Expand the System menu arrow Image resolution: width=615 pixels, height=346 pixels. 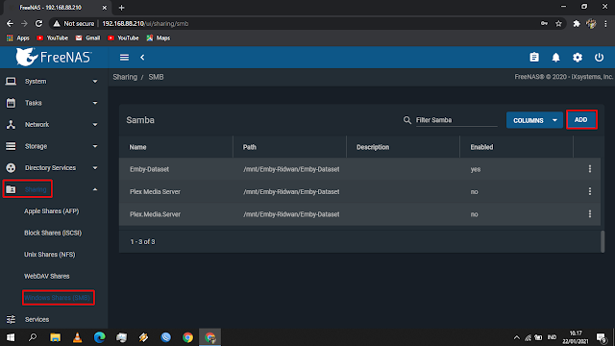click(x=95, y=81)
